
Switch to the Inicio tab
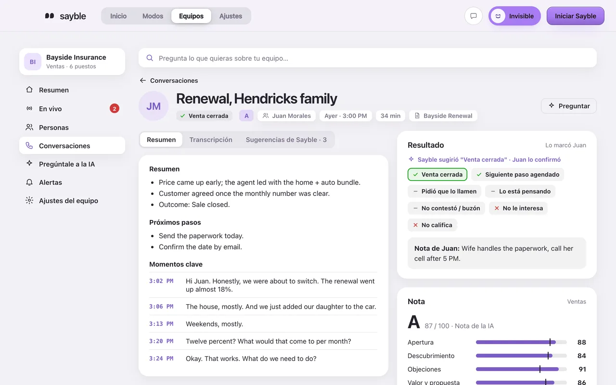click(118, 16)
